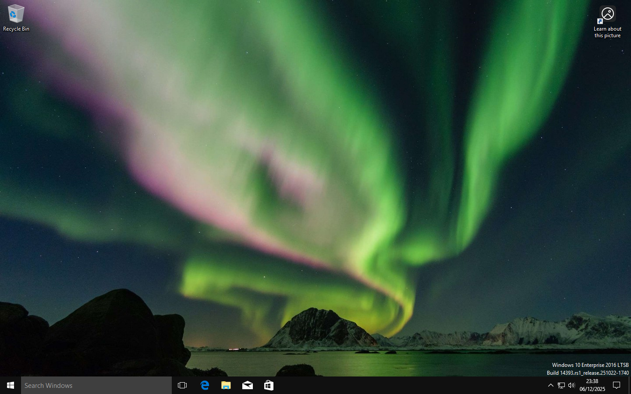
Task: Open the Action Center notifications icon
Action: (x=617, y=385)
